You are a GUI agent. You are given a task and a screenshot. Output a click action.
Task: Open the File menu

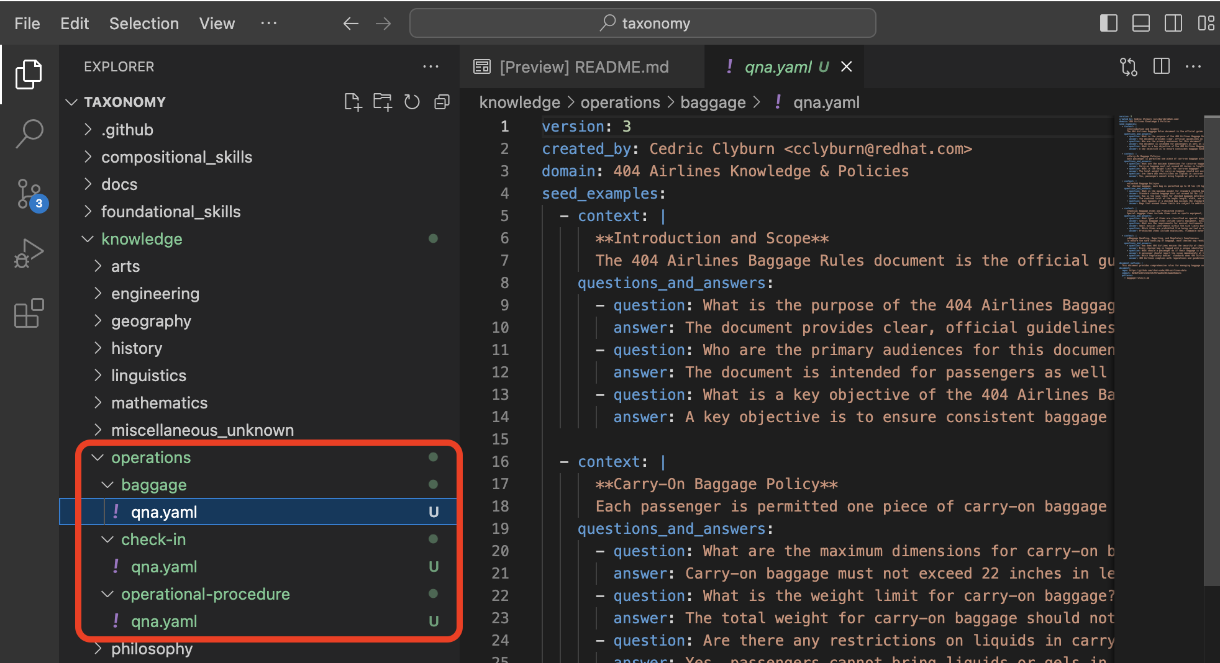click(x=27, y=24)
